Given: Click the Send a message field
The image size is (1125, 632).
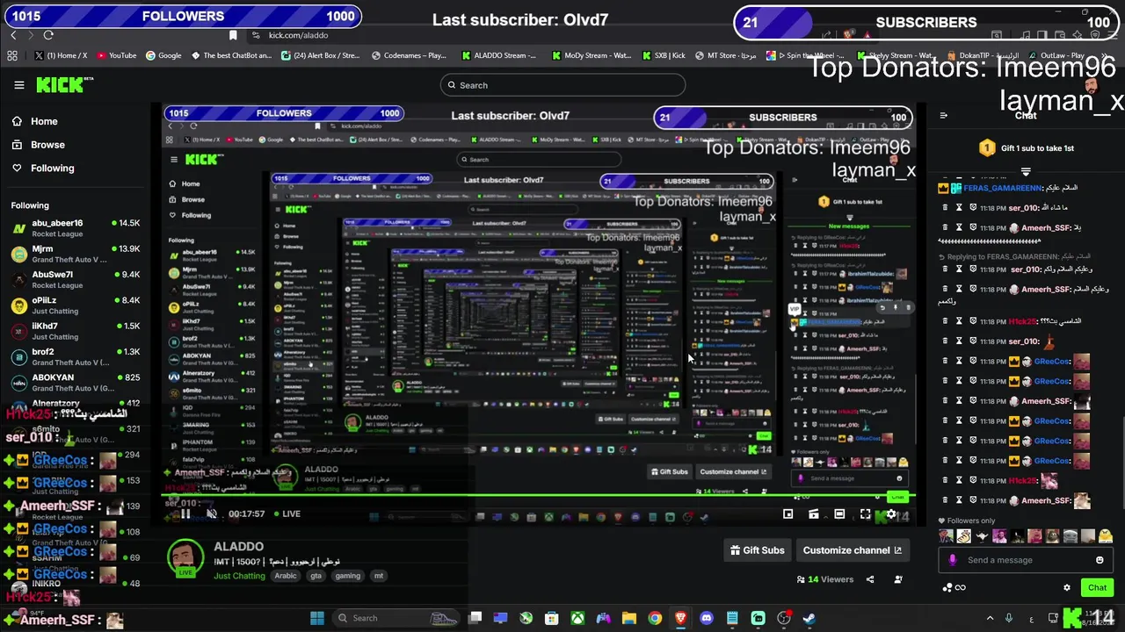Looking at the screenshot, I should (x=1025, y=560).
